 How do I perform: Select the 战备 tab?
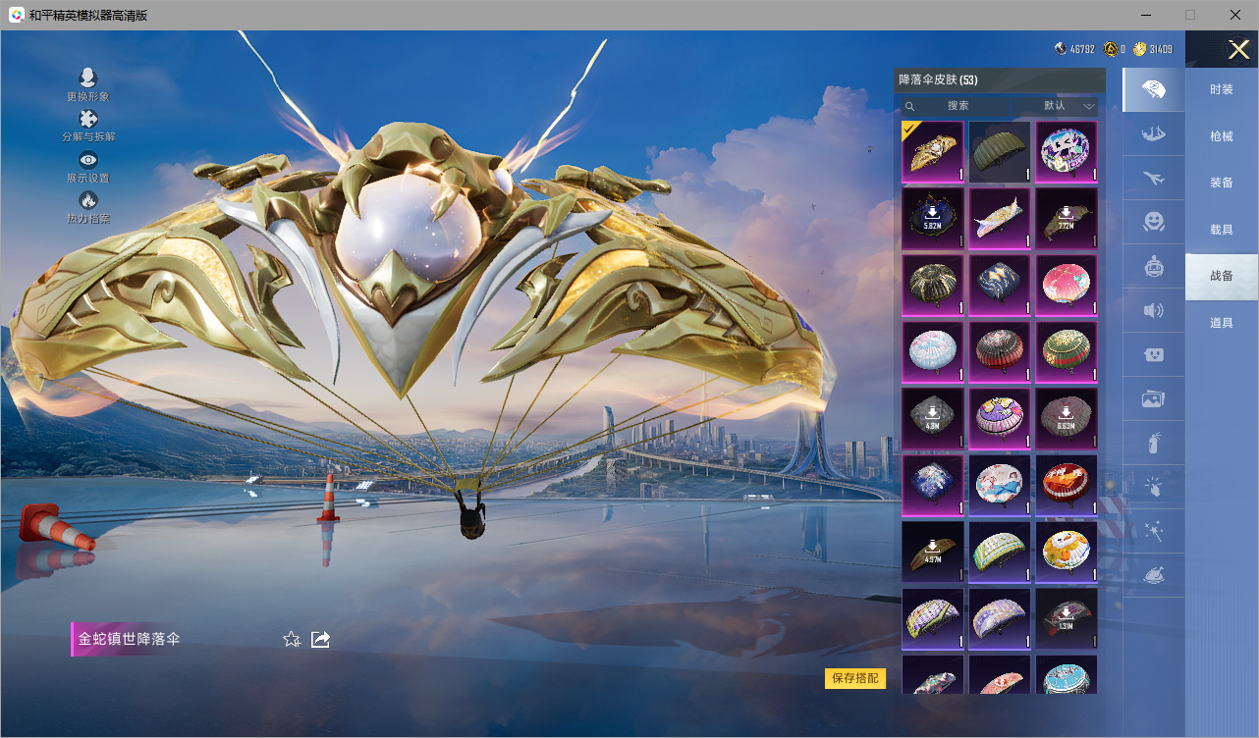[1222, 276]
